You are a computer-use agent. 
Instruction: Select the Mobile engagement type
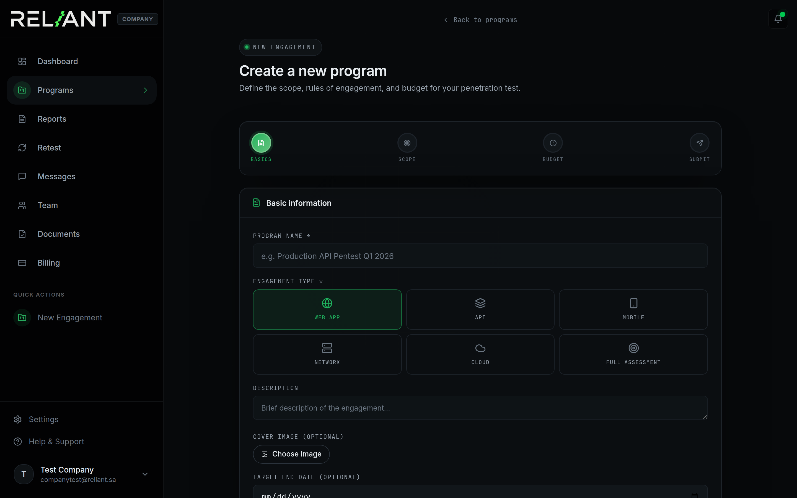[633, 310]
